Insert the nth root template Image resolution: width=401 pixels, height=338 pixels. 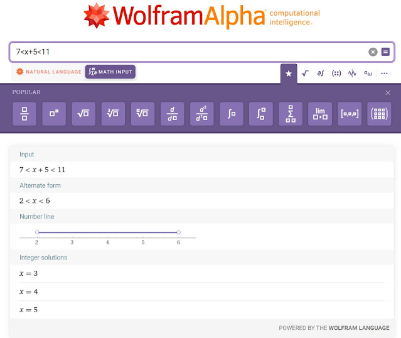tap(142, 114)
